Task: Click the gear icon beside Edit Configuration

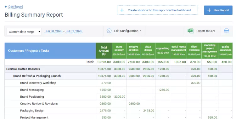Action: pos(109,31)
